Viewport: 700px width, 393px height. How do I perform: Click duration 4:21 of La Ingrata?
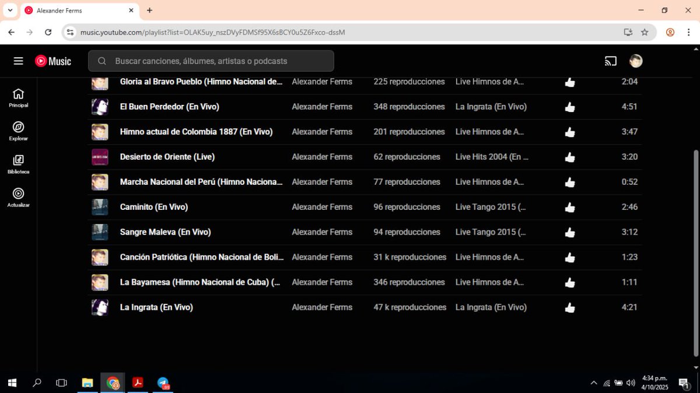click(x=629, y=307)
